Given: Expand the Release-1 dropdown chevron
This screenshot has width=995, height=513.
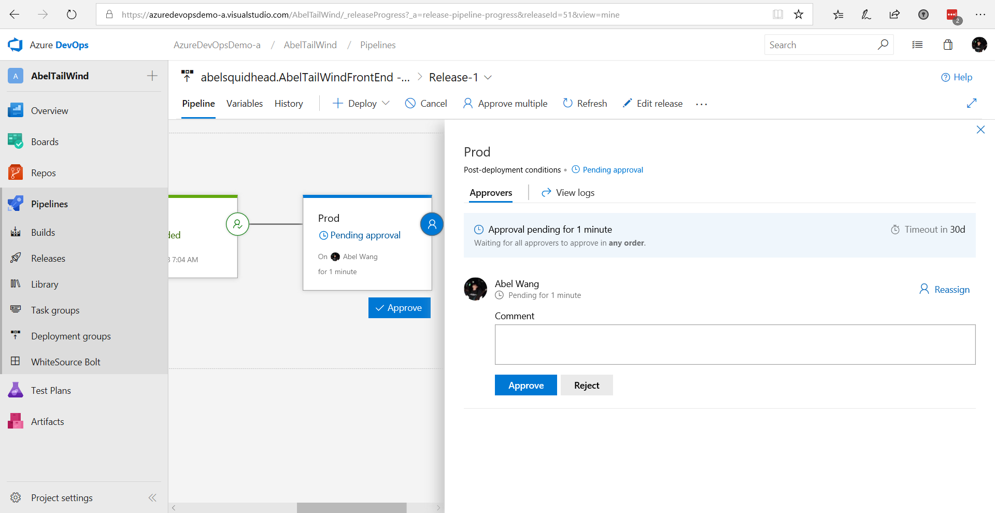Looking at the screenshot, I should click(488, 77).
